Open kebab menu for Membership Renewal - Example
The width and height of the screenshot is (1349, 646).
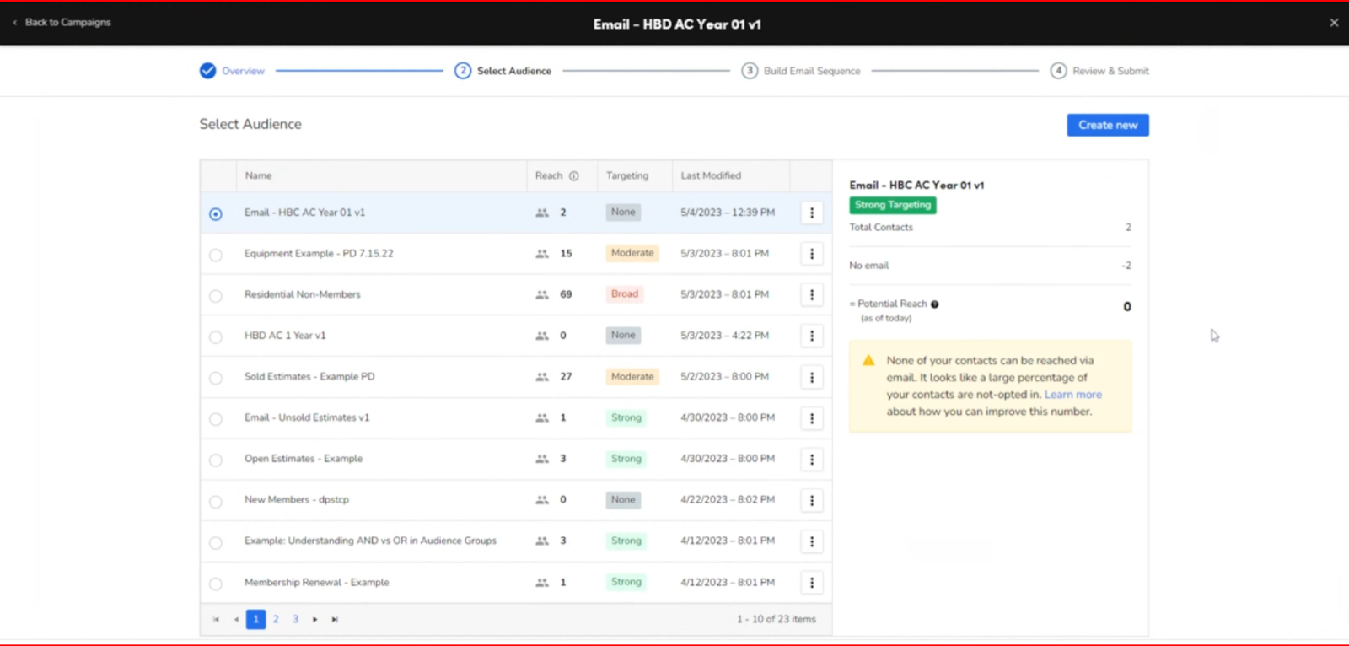coord(812,583)
